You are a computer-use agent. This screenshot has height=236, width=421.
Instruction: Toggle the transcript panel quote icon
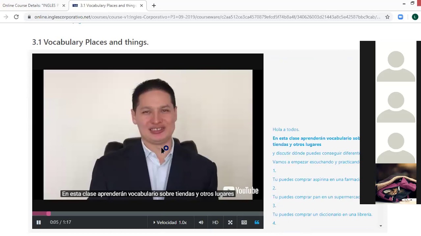[x=257, y=222]
